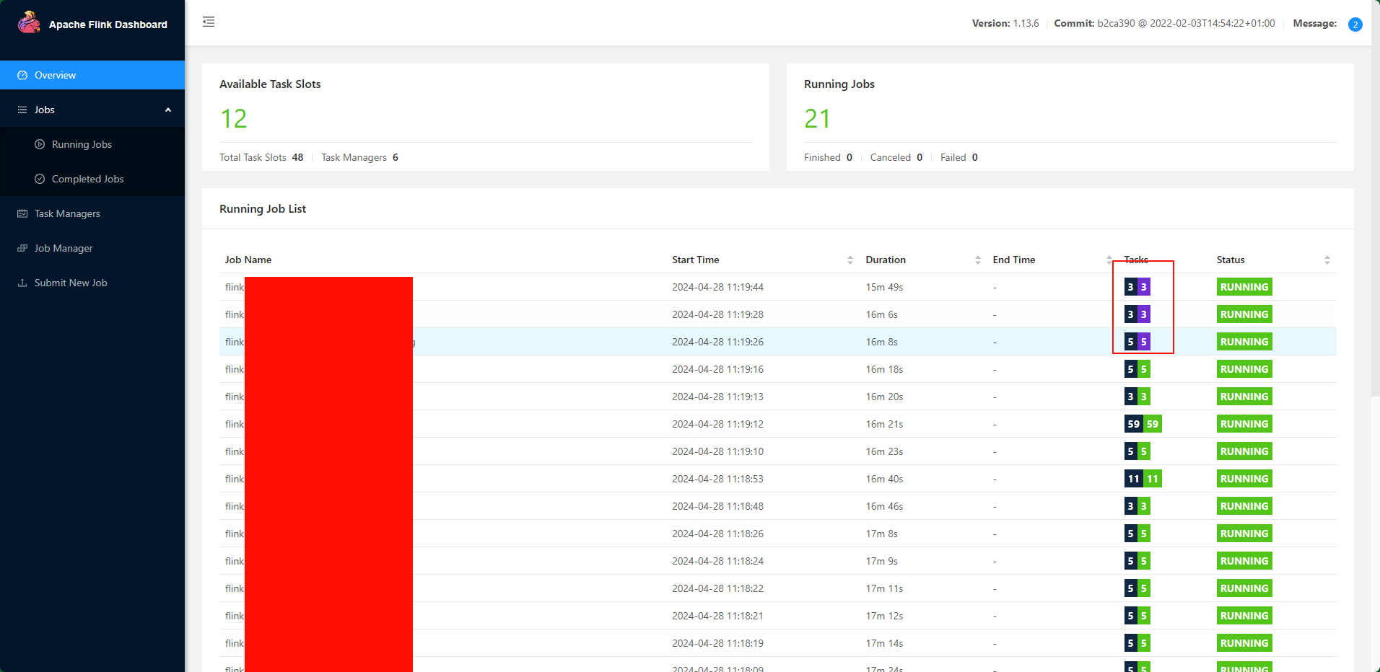Collapse sidebar using the menu fold icon
The width and height of the screenshot is (1380, 672).
209,22
